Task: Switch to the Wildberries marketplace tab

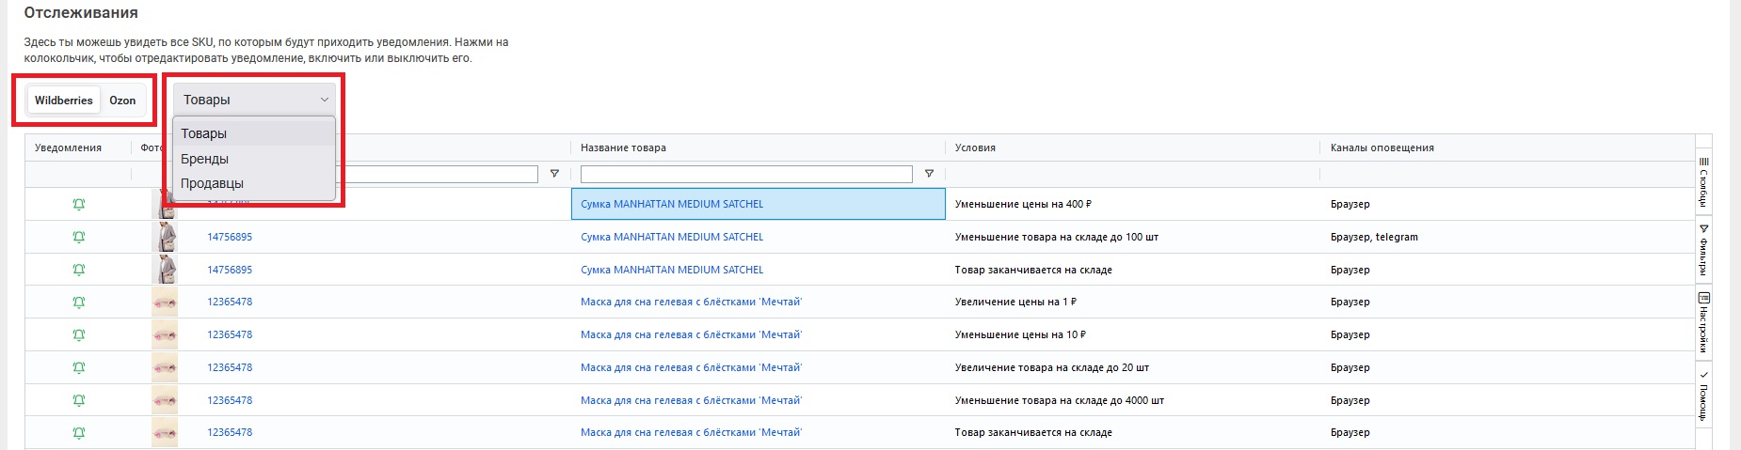Action: tap(64, 101)
